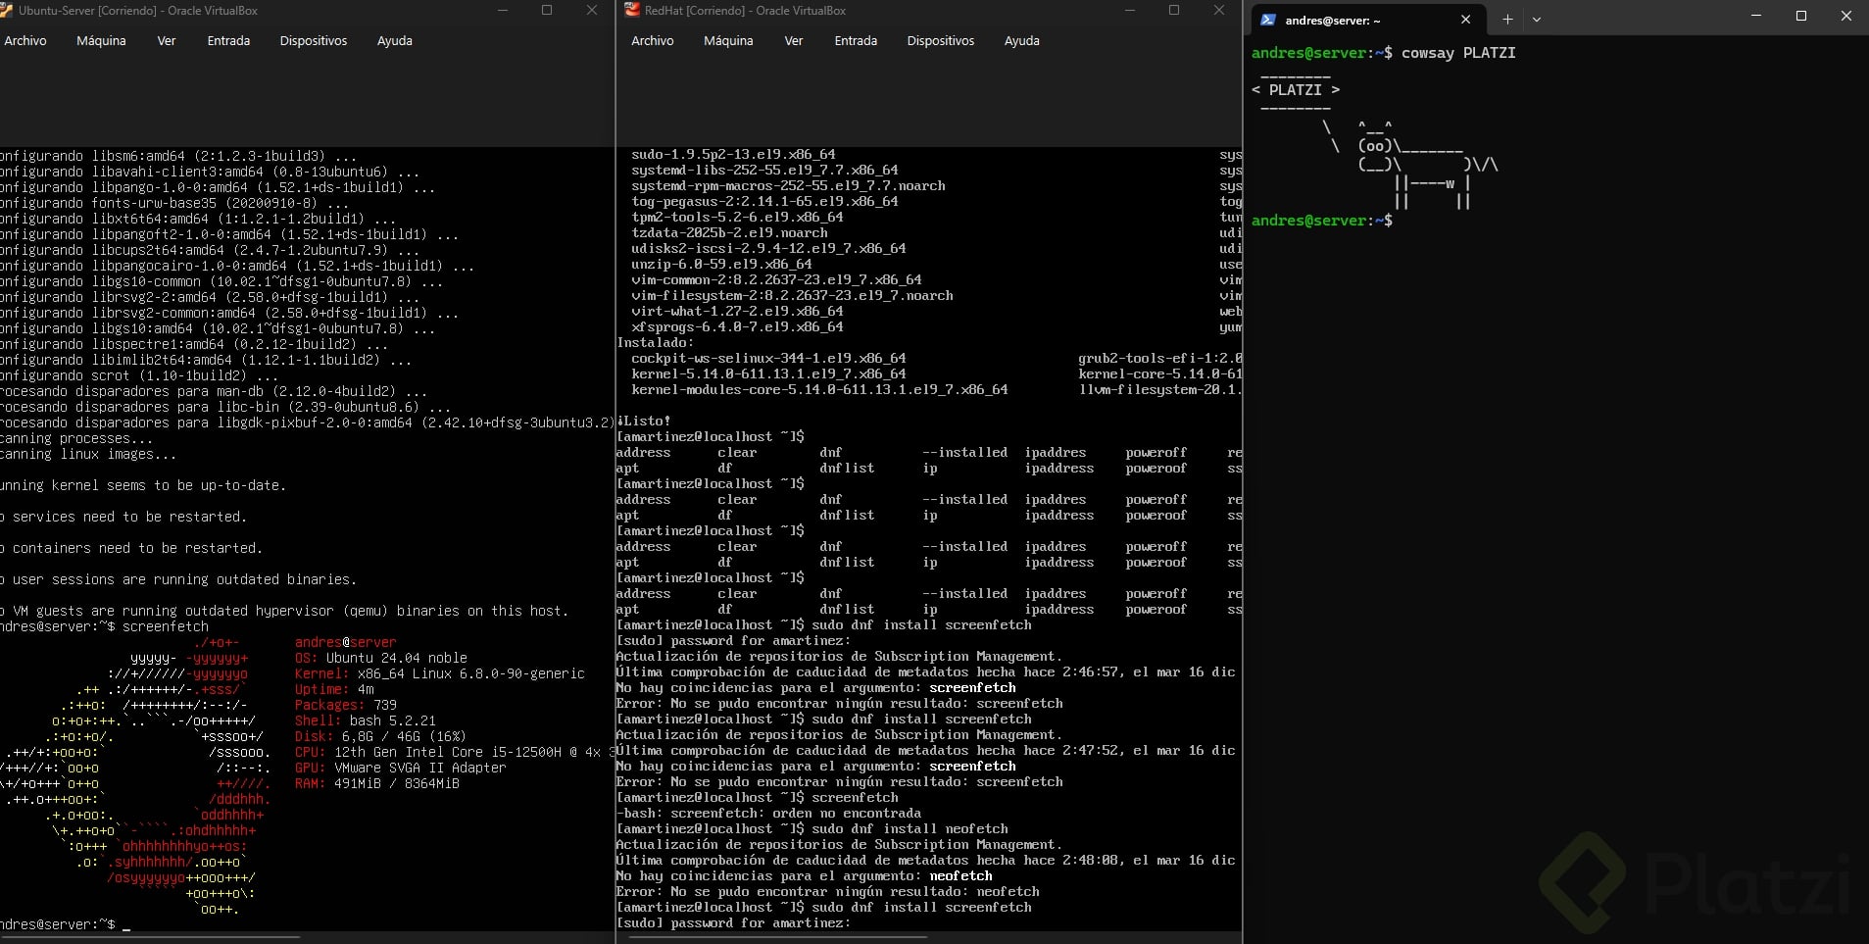Minimize the RedHat VirtualBox window
The height and width of the screenshot is (944, 1869).
tap(1130, 11)
